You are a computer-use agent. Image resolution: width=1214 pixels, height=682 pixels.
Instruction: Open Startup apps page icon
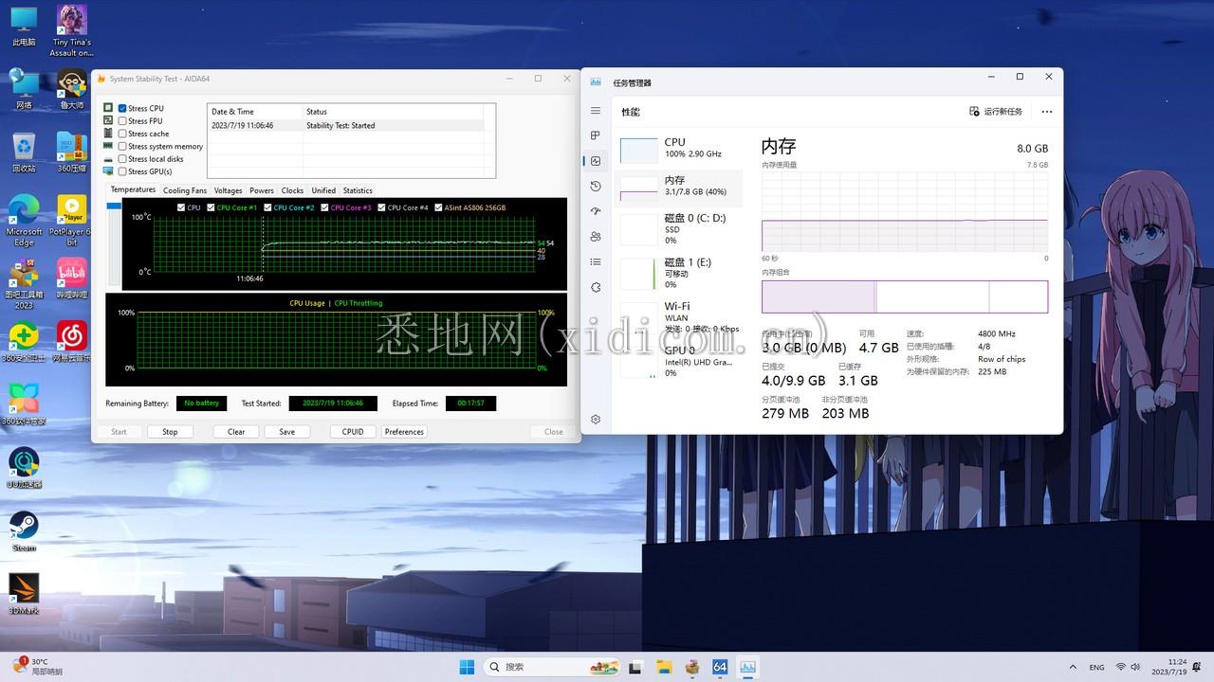point(596,211)
